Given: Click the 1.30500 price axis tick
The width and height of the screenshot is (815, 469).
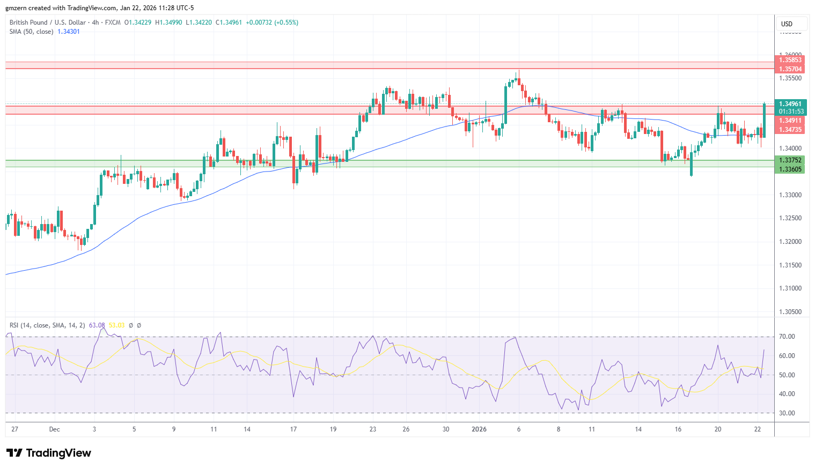Looking at the screenshot, I should (790, 312).
